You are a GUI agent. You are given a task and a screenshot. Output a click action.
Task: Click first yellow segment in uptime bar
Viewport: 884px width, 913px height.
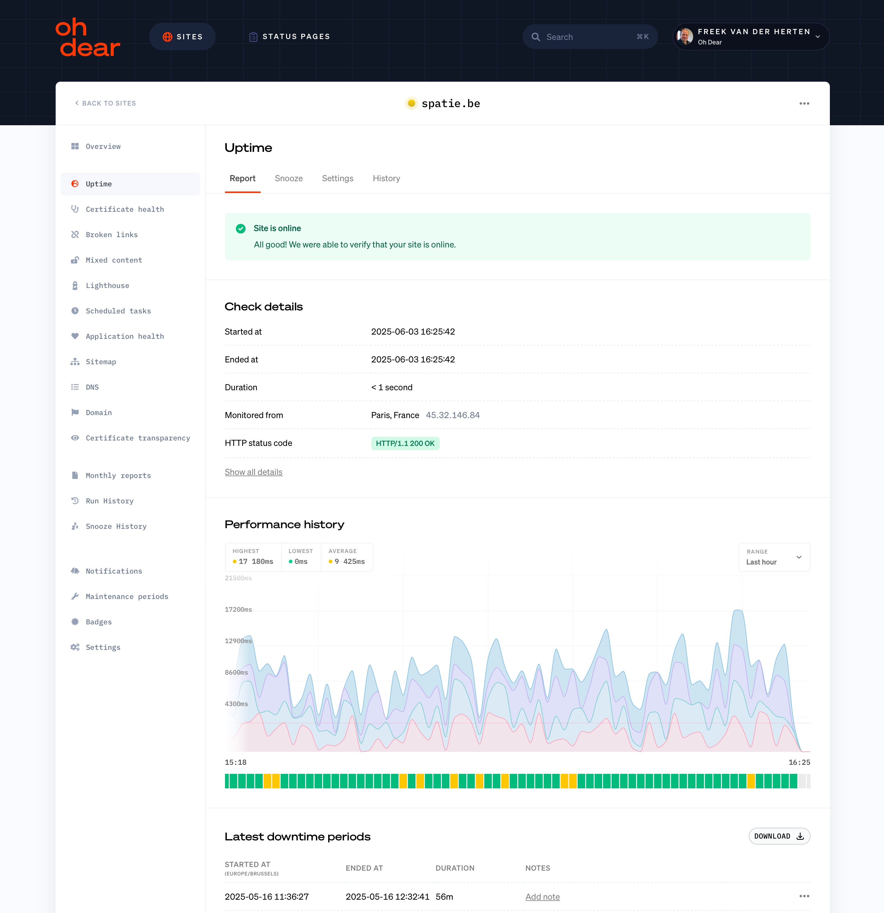pos(267,781)
